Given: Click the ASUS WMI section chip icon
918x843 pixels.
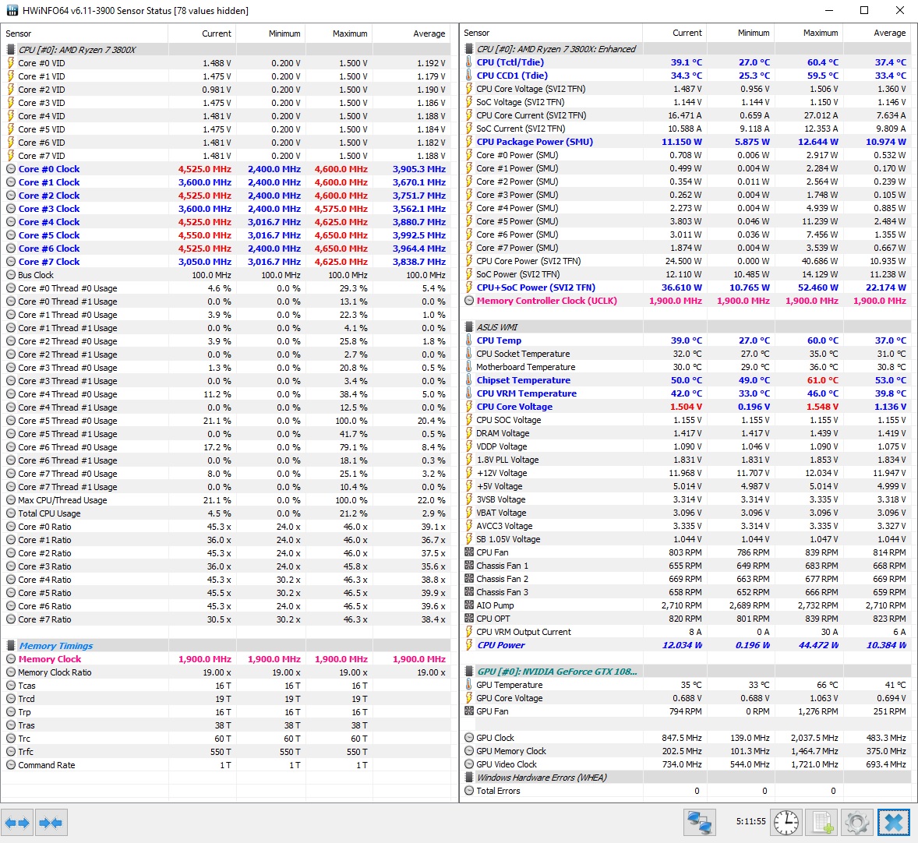Looking at the screenshot, I should (469, 326).
